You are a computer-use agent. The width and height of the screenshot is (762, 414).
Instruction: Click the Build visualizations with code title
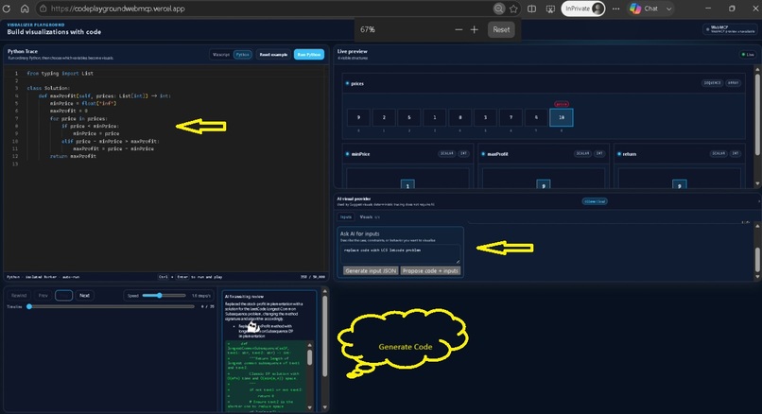[54, 32]
